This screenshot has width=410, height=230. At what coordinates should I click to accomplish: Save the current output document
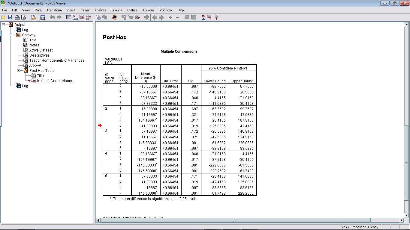coord(11,17)
